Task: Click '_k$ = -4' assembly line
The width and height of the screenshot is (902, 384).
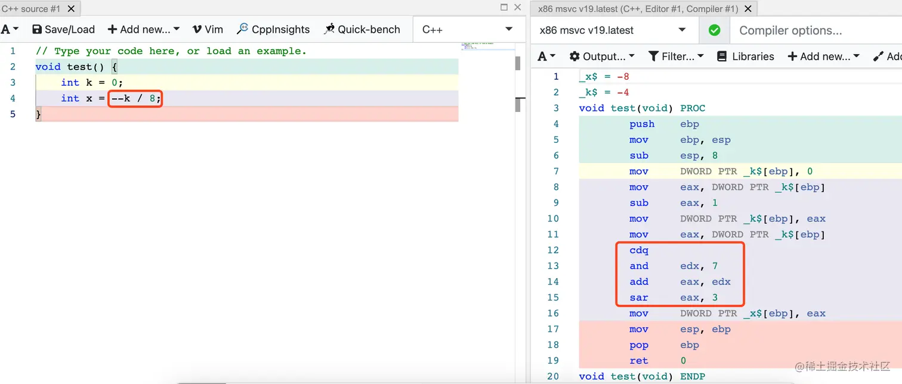Action: (604, 92)
